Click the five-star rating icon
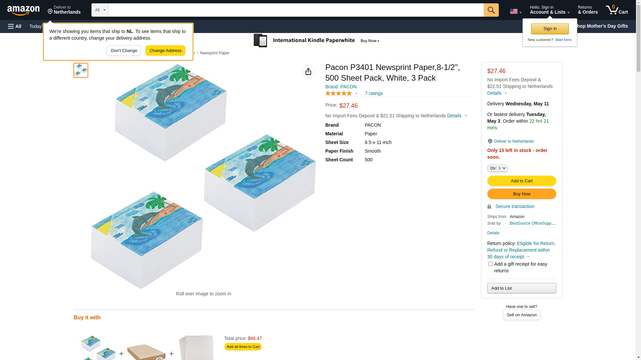The image size is (641, 360). [338, 93]
